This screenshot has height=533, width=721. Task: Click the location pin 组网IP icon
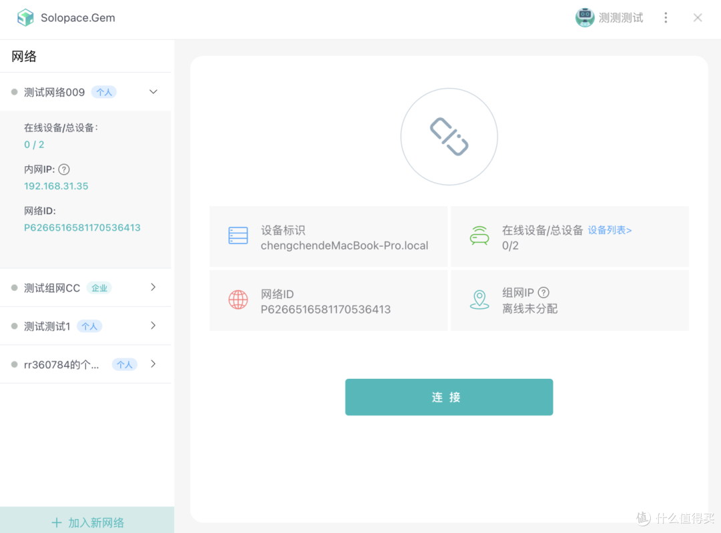[x=479, y=300]
